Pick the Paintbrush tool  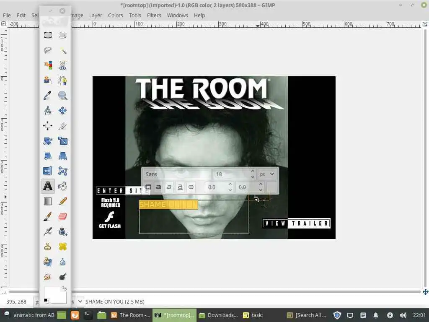(x=48, y=216)
